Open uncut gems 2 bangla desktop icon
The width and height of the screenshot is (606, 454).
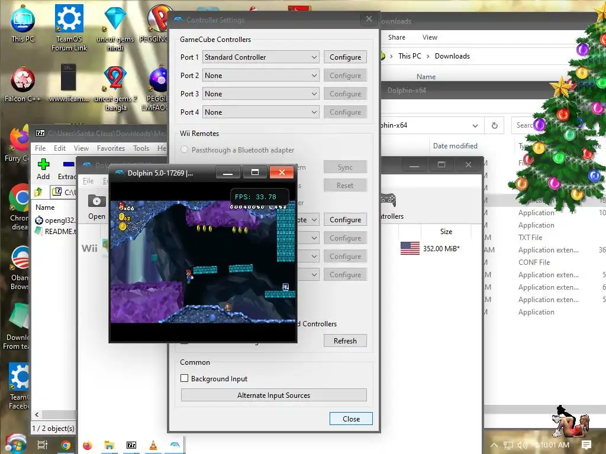[115, 88]
